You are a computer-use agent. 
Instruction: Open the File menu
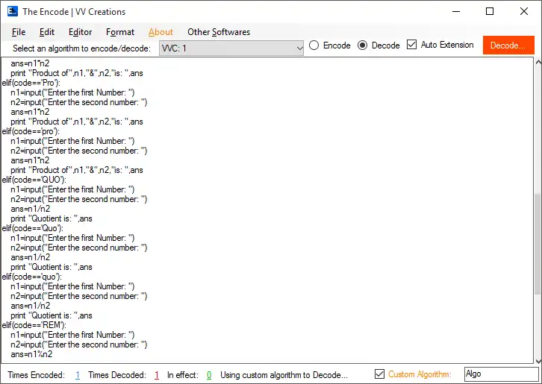tap(19, 32)
